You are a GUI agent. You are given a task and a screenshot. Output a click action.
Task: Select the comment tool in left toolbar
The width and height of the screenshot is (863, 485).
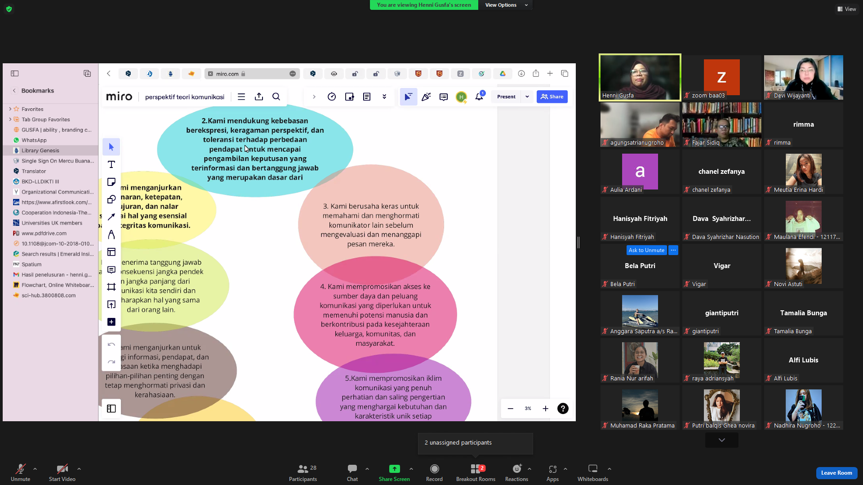click(x=111, y=269)
